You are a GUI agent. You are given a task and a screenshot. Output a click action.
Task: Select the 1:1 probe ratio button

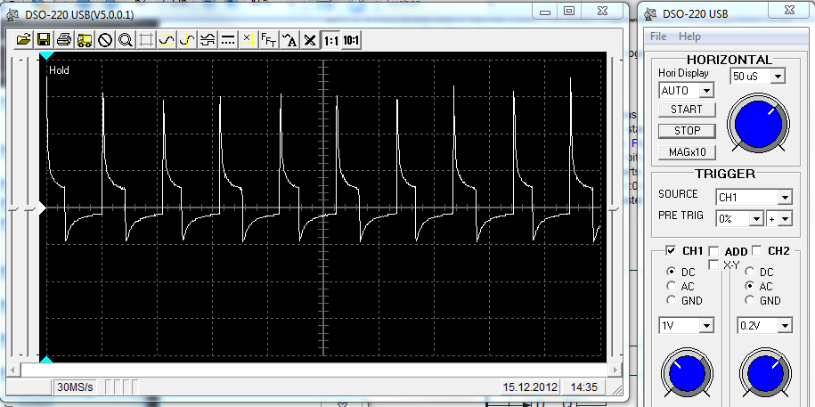coord(330,39)
